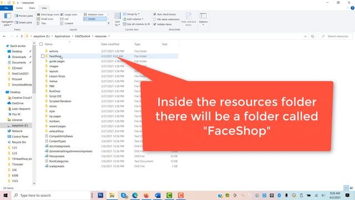
Task: Open the File tab
Action: click(6, 8)
